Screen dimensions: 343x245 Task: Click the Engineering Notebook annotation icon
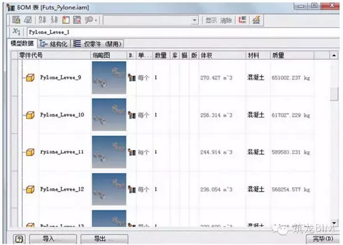coord(28,20)
